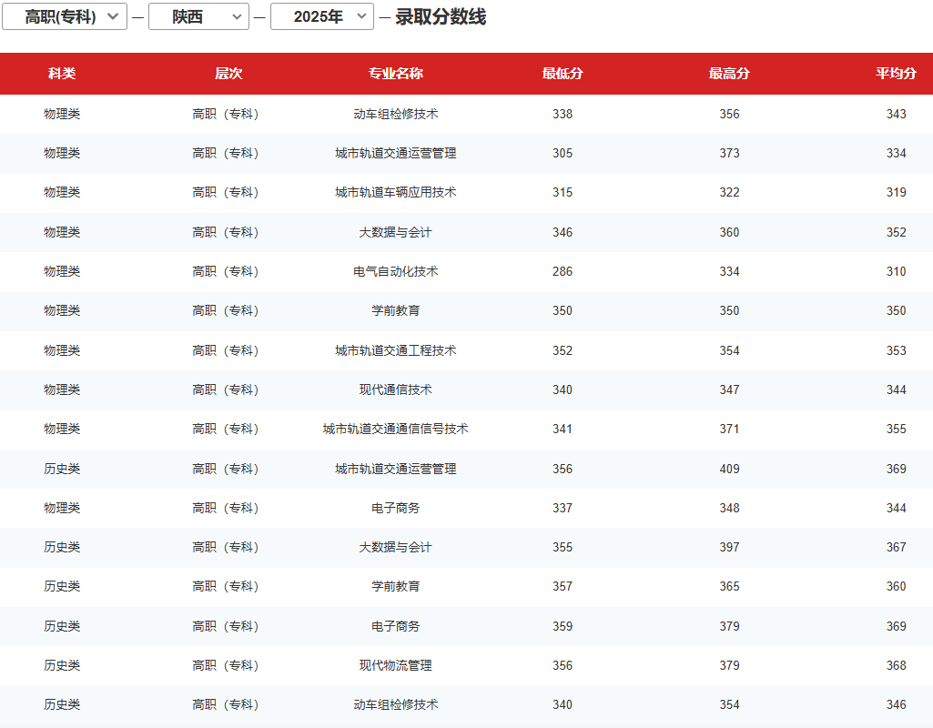Click average score 343
The height and width of the screenshot is (728, 933).
tap(896, 114)
